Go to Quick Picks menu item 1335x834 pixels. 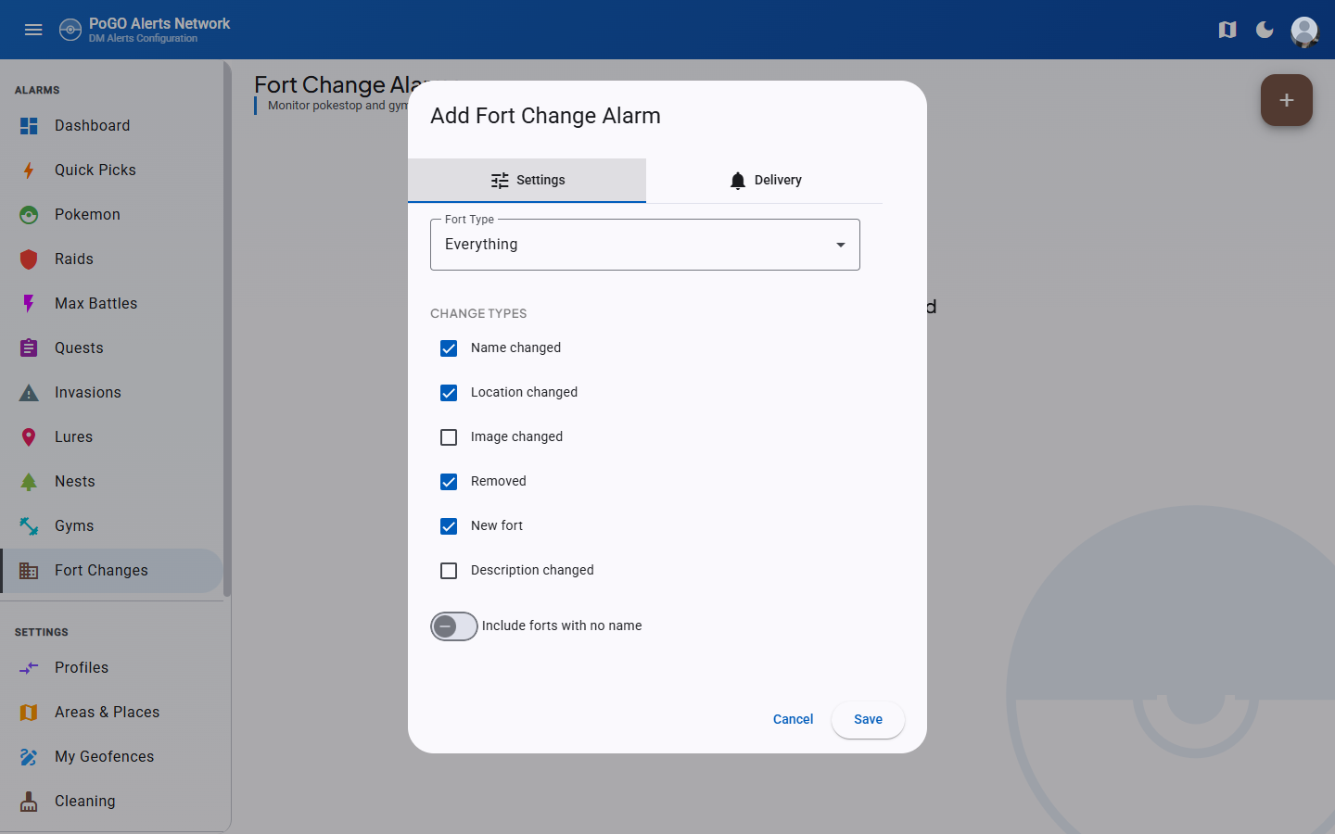click(112, 171)
